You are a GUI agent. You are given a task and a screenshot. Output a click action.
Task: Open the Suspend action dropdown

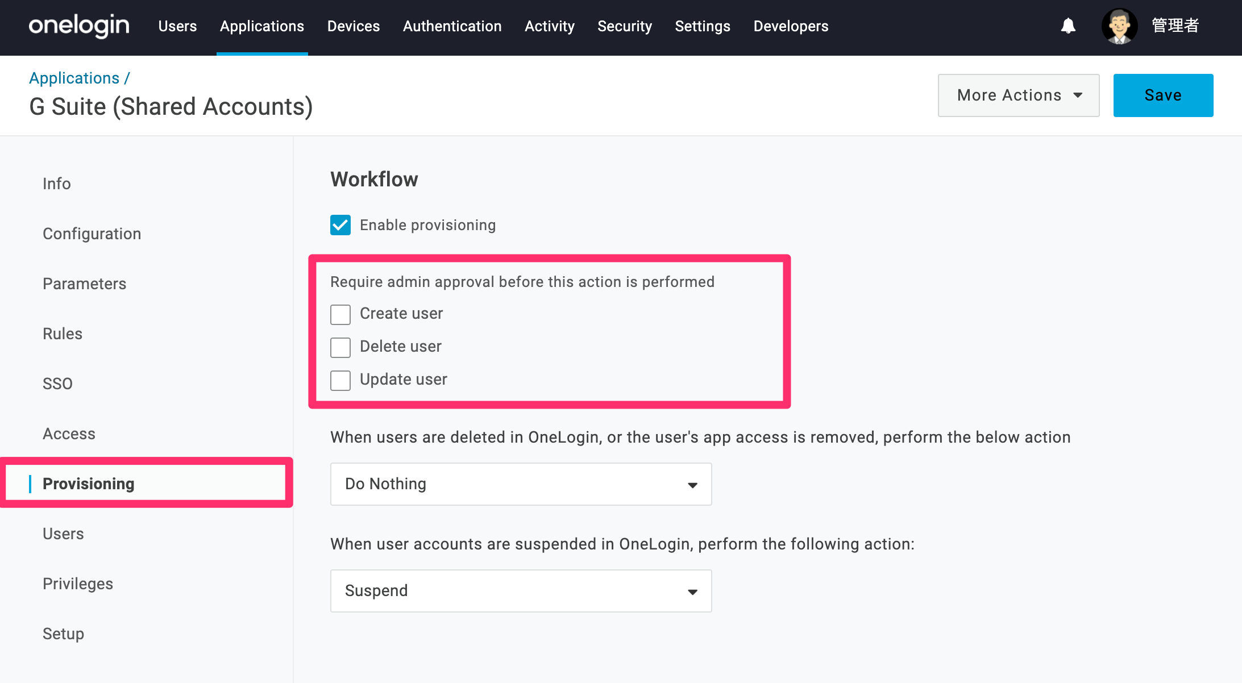point(521,591)
